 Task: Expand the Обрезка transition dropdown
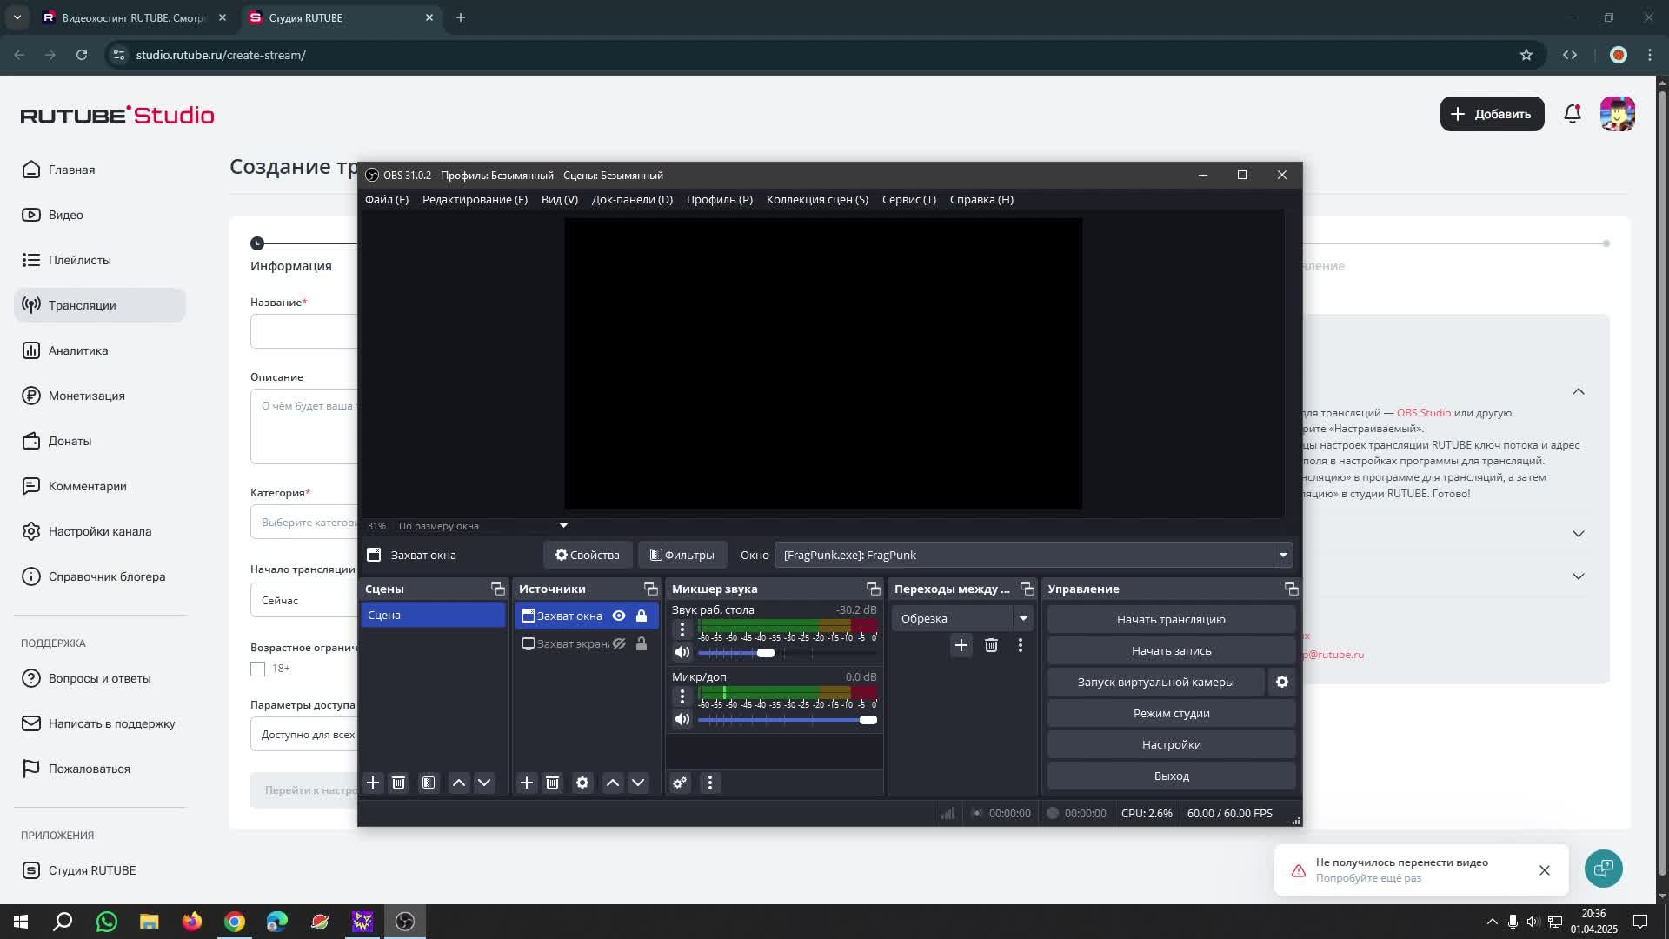click(1023, 618)
